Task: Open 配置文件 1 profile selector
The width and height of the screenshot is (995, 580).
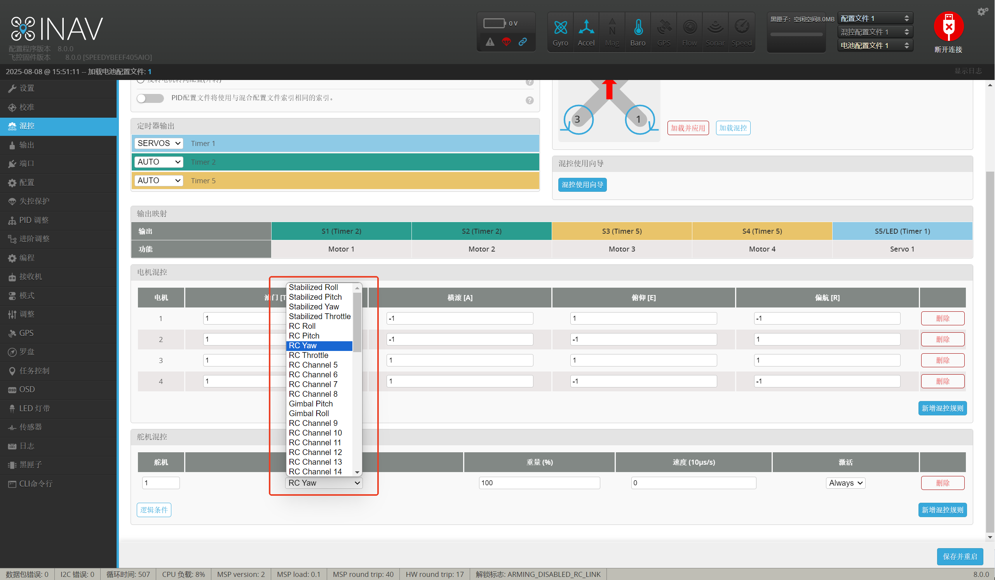Action: pyautogui.click(x=875, y=18)
